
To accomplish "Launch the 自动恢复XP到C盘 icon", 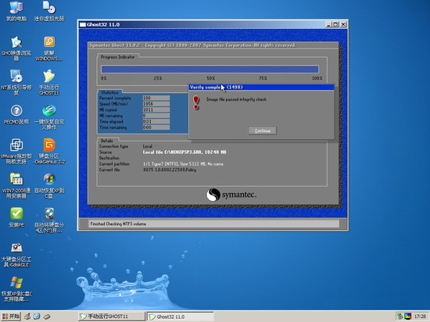I will pos(49,186).
